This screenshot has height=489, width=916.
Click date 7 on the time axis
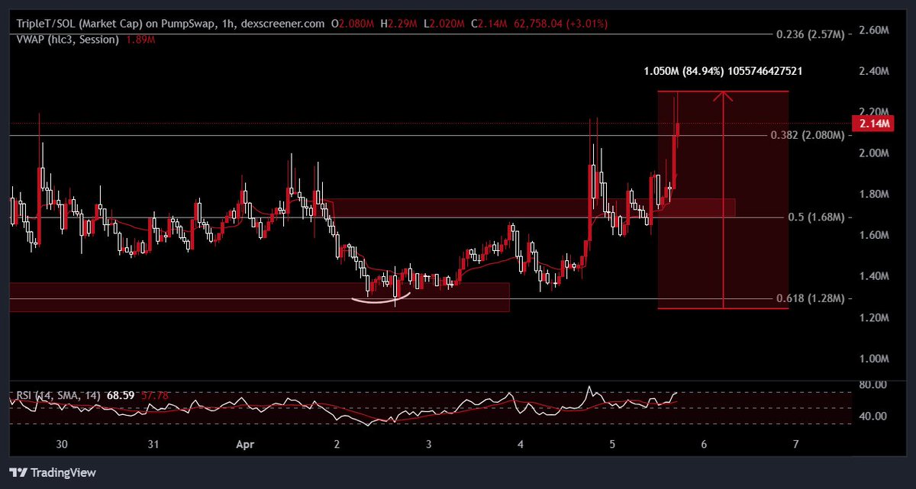tap(795, 444)
